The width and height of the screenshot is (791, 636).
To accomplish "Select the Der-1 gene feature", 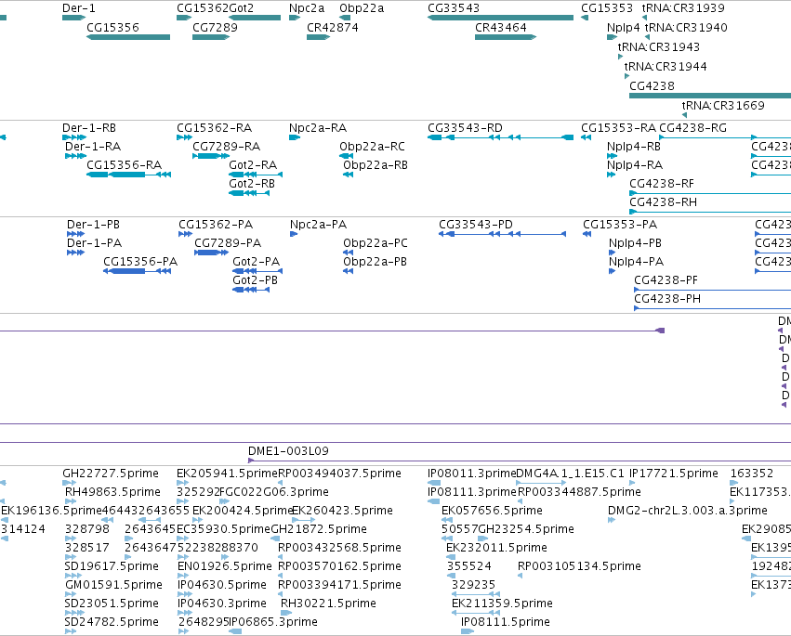I will [73, 18].
